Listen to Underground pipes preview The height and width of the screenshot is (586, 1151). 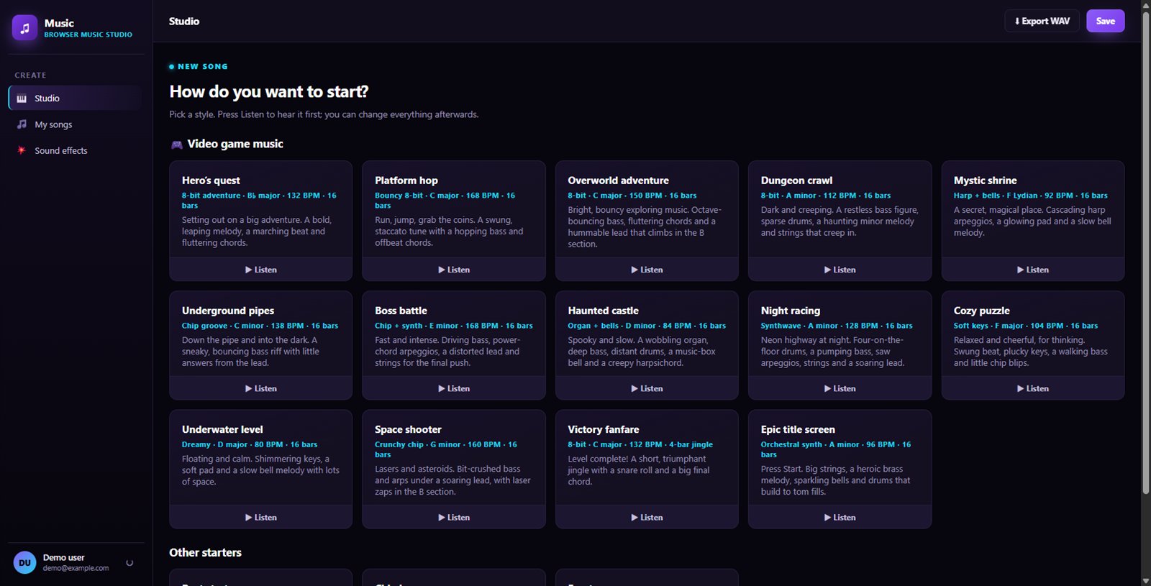260,388
